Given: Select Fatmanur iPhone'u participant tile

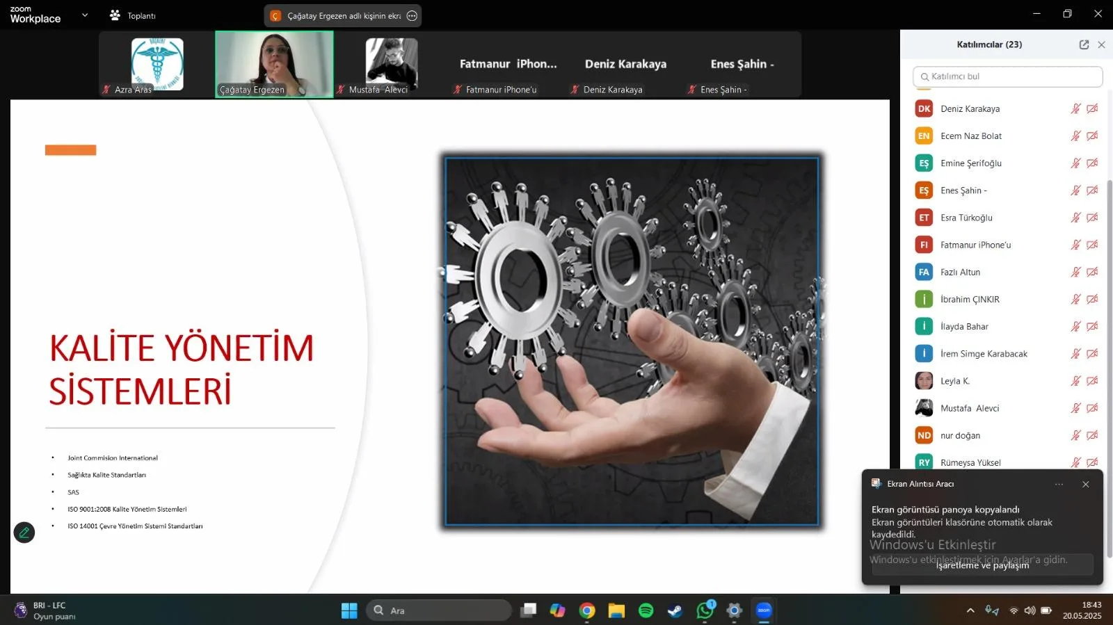Looking at the screenshot, I should point(509,64).
